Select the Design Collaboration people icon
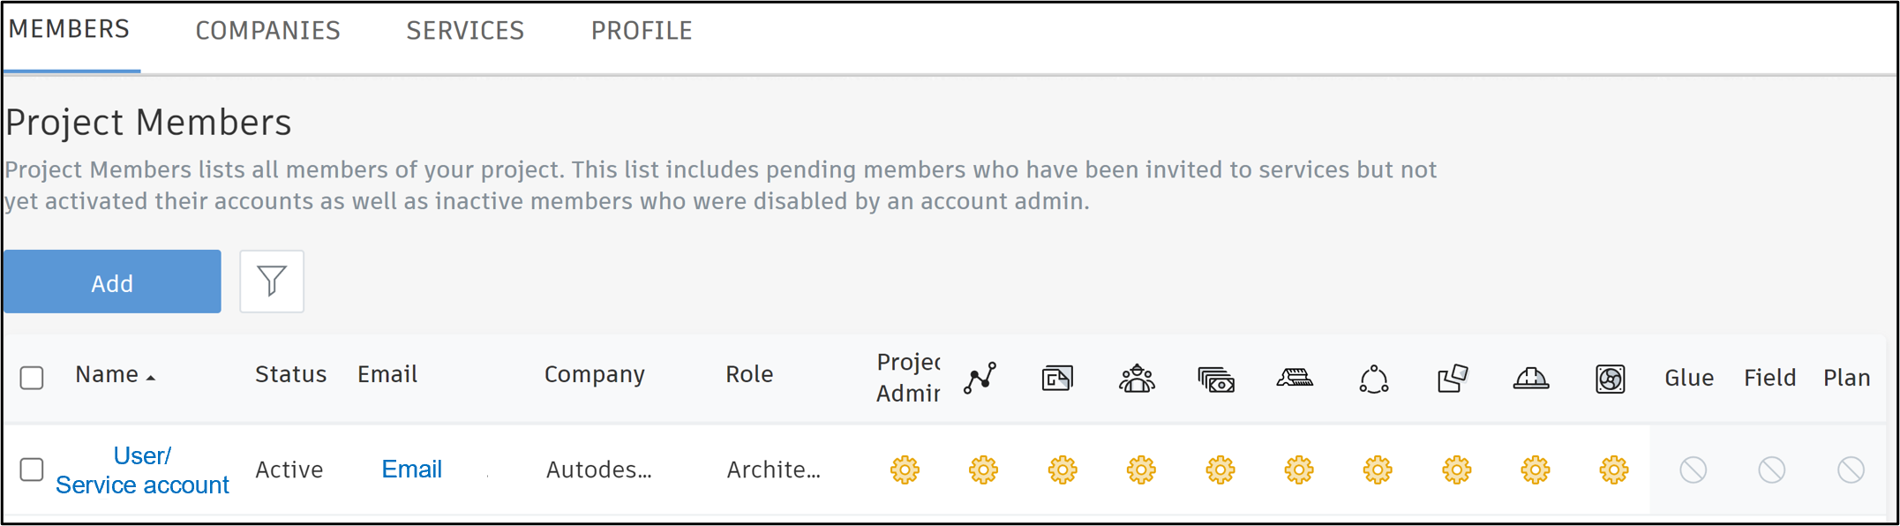Screen dimensions: 1900x526 [1138, 378]
